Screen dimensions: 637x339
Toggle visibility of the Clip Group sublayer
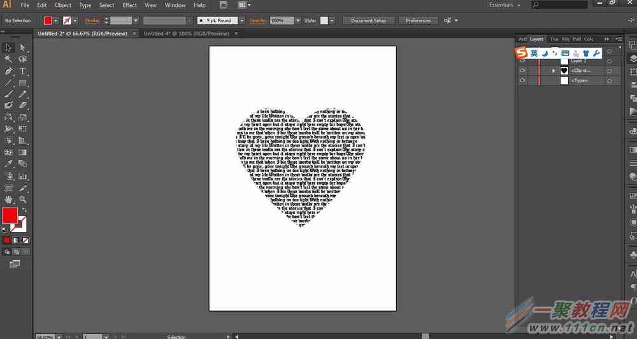tap(522, 70)
